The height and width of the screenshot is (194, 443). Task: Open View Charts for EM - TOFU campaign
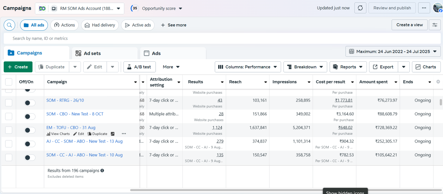click(58, 134)
